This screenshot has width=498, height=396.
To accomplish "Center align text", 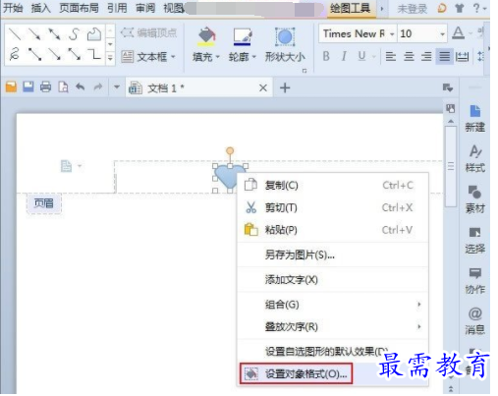I will pos(409,57).
